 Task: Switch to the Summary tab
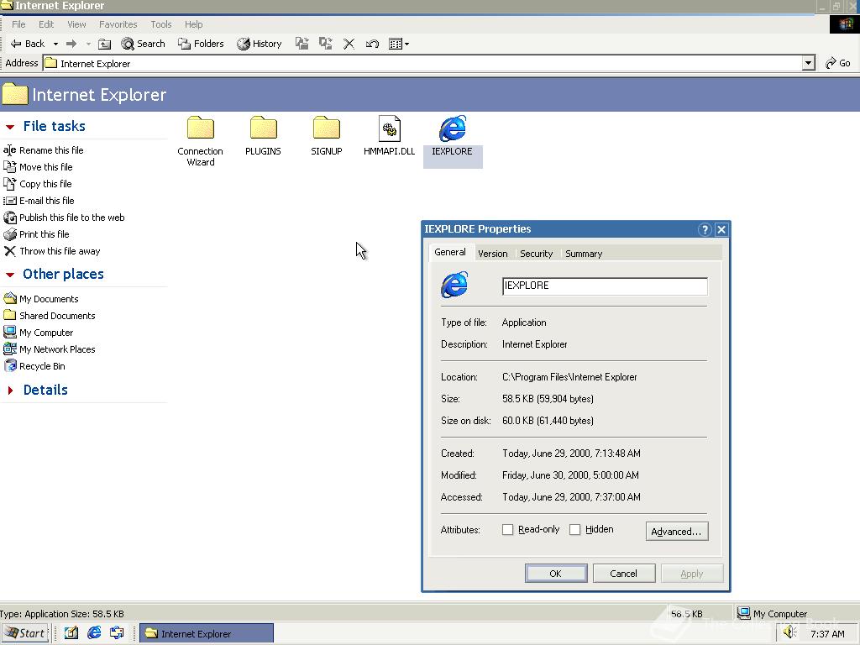tap(584, 254)
